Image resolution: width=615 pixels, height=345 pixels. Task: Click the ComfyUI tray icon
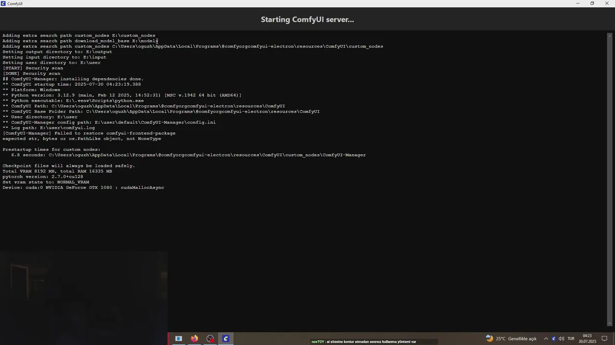pos(553,339)
